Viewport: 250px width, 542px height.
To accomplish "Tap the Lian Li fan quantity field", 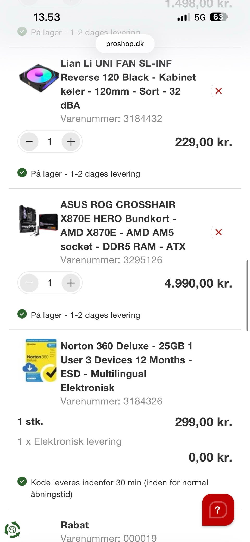I will click(x=50, y=142).
